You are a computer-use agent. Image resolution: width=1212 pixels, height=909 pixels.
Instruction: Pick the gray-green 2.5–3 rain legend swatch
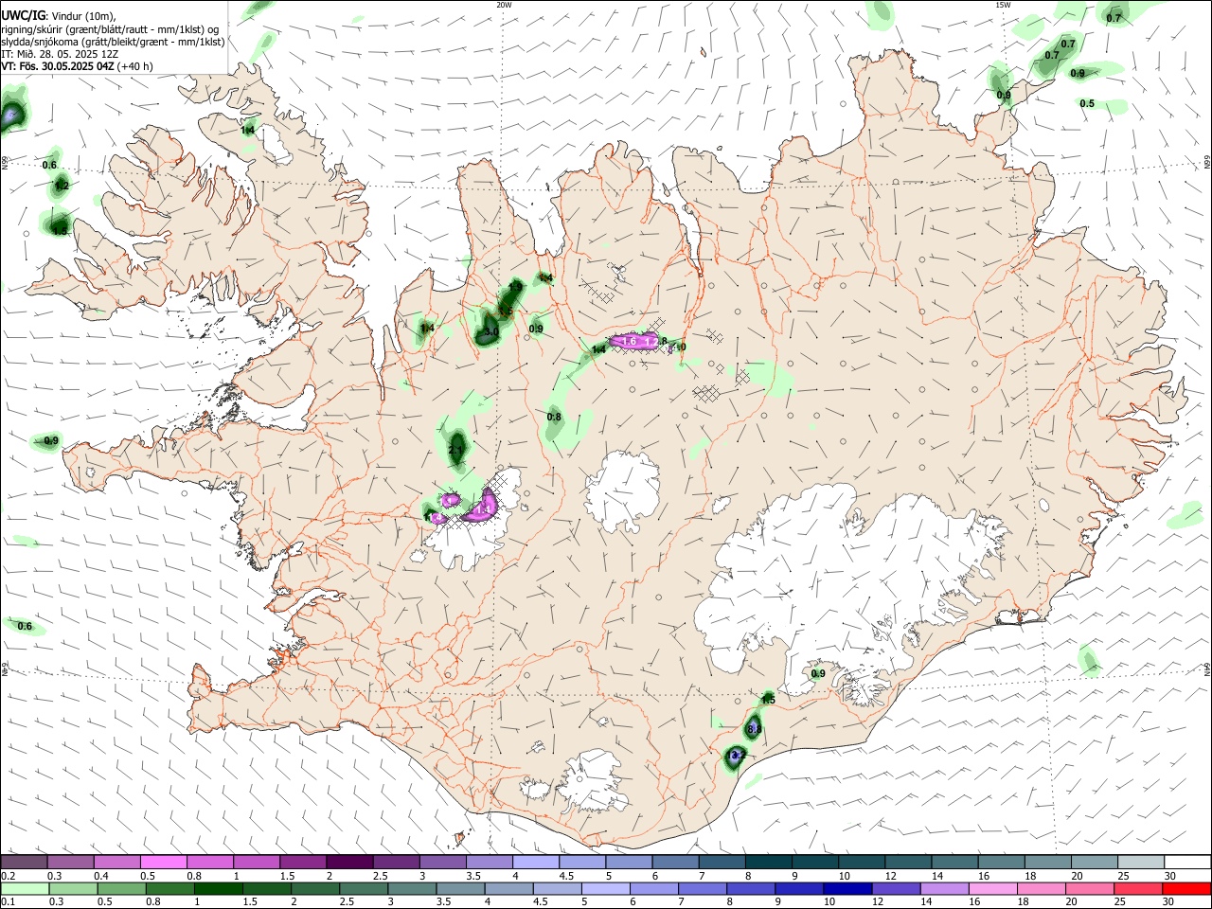[365, 888]
